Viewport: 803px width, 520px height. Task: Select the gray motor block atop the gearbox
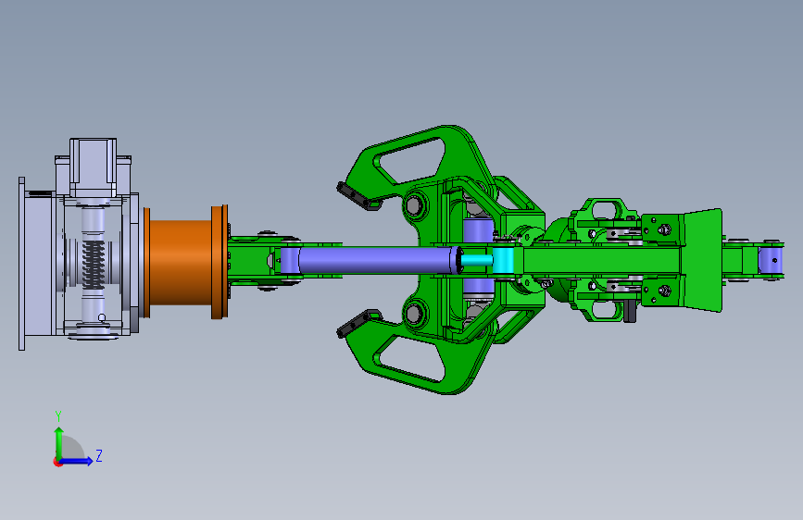pos(94,167)
